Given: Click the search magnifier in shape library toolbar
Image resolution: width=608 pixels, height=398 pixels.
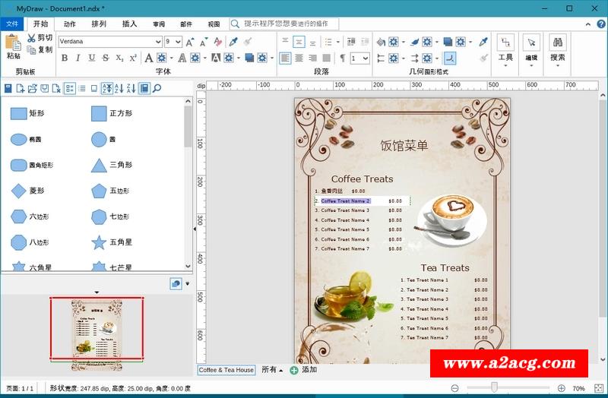Looking at the screenshot, I should tap(157, 89).
